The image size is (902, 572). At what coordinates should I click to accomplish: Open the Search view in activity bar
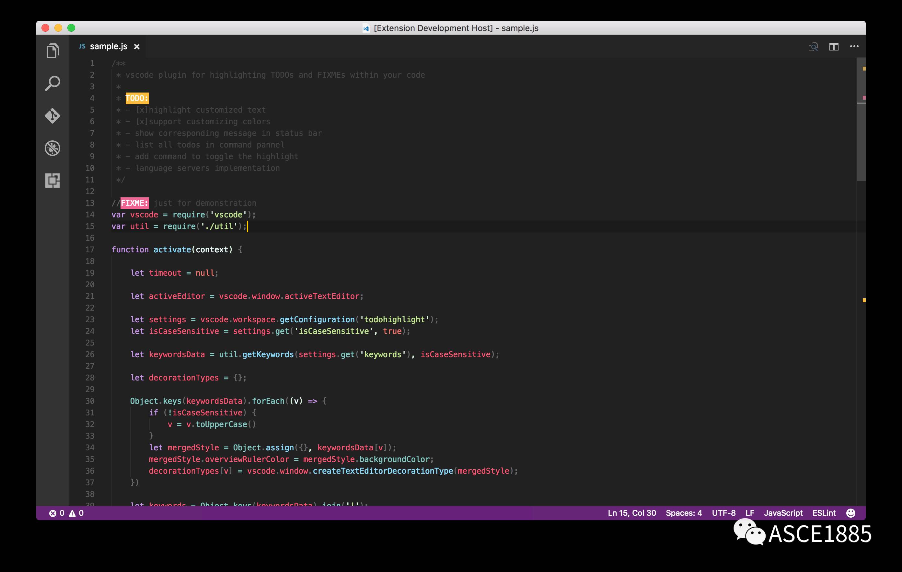pyautogui.click(x=52, y=83)
